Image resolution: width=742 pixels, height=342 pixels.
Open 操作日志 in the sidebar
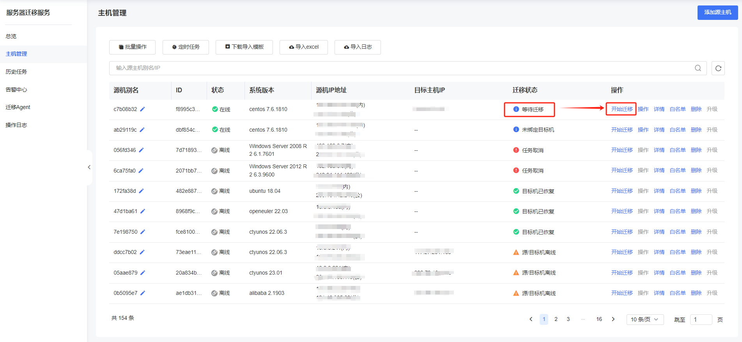tap(16, 125)
